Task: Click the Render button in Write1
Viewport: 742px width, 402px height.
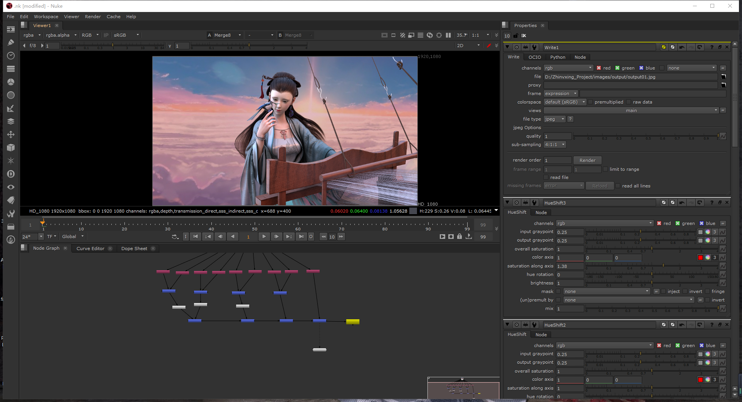Action: (x=587, y=160)
